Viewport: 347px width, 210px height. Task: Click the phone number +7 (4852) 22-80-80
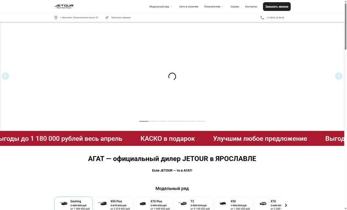pyautogui.click(x=275, y=18)
